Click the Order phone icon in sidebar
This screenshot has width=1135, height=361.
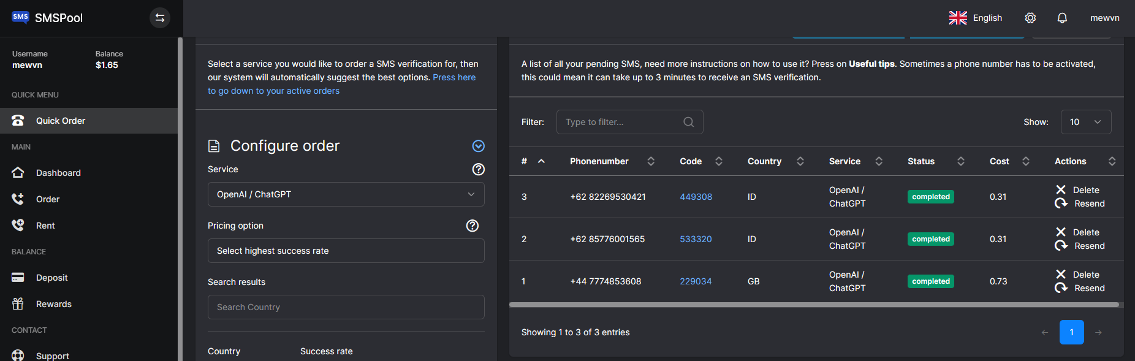coord(18,199)
